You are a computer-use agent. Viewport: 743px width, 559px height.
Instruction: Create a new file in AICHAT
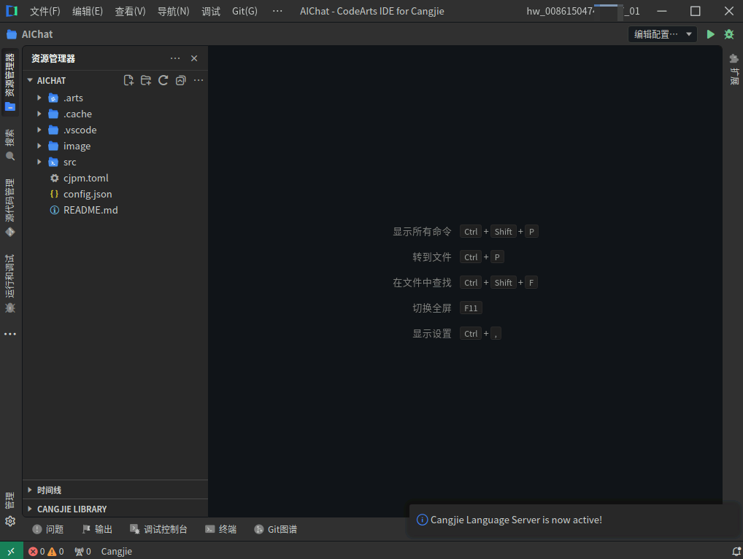click(128, 80)
